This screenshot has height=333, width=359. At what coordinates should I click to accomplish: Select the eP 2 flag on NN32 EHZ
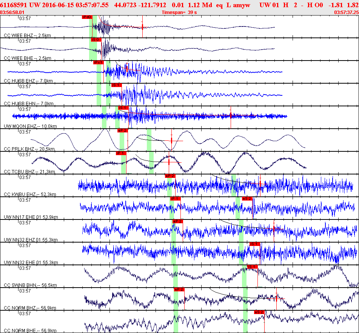tap(178, 221)
